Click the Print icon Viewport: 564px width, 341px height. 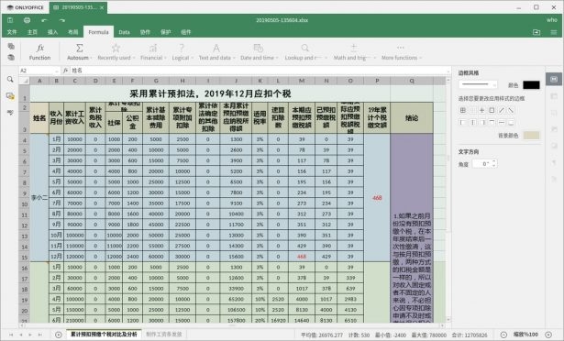click(27, 20)
